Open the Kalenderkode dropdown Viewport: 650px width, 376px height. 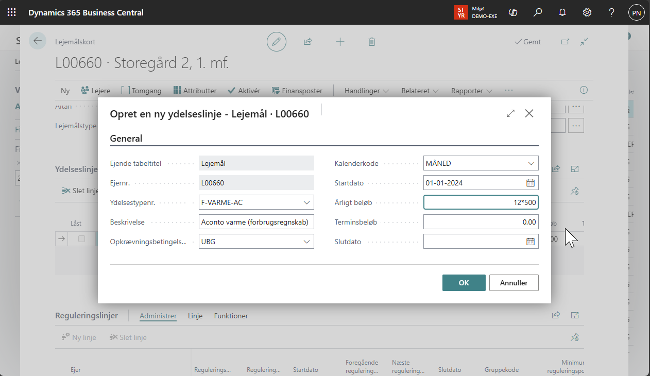[x=531, y=163]
